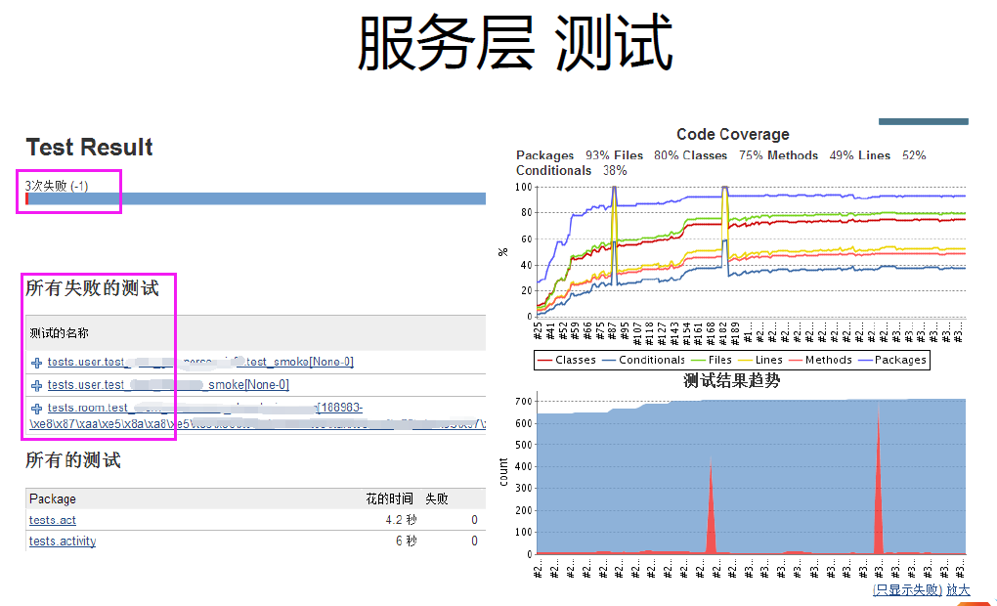Click the 失败 column header
This screenshot has width=997, height=606.
coord(437,499)
